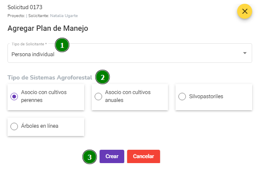
Task: Click the green step 1 marker badge
Action: click(62, 45)
